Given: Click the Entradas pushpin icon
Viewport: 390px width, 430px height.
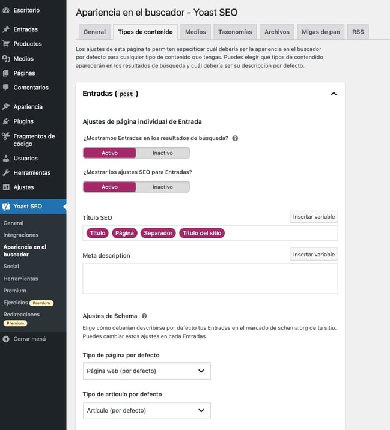Looking at the screenshot, I should click(x=6, y=29).
